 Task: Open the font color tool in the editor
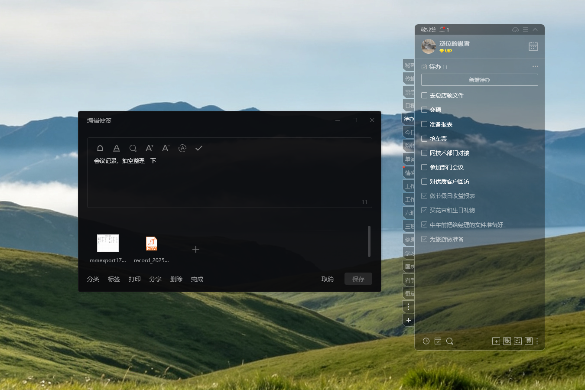pyautogui.click(x=117, y=148)
